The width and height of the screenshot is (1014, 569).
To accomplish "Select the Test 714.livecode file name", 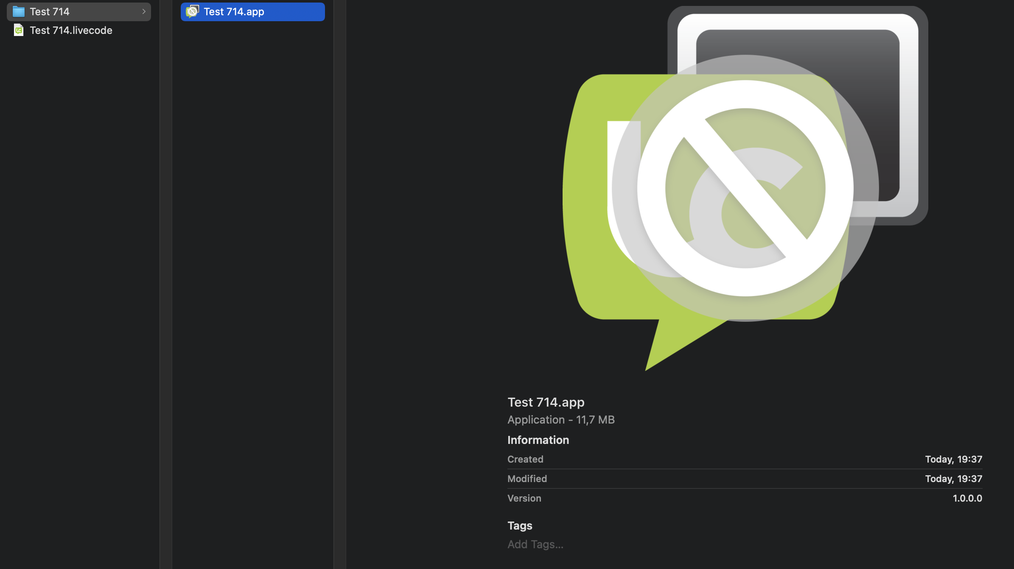I will (71, 30).
